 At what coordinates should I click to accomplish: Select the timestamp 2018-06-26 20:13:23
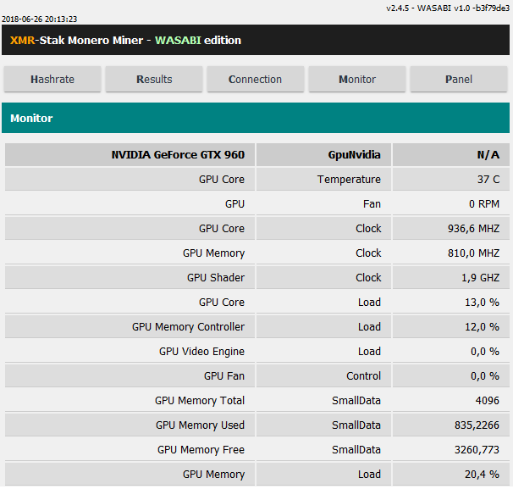tap(39, 19)
